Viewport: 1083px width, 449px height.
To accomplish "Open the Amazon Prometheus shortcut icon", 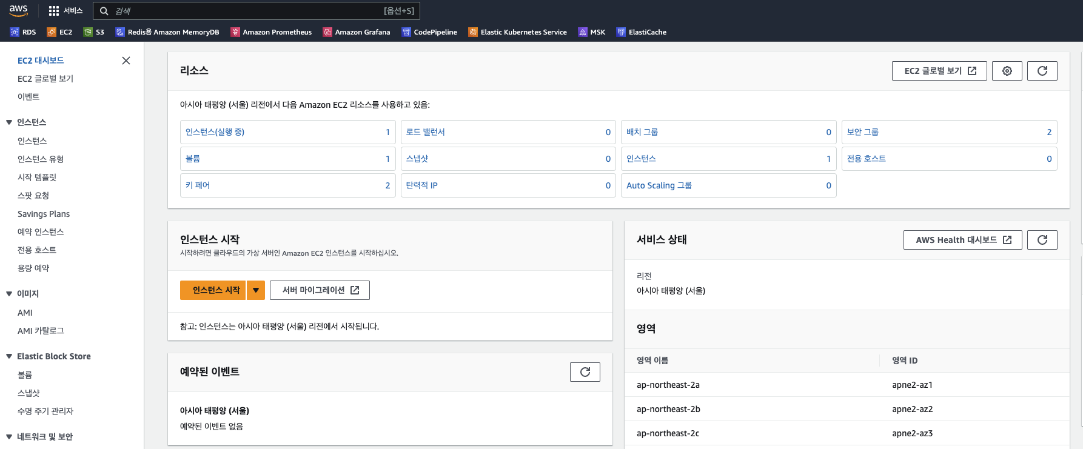I will 235,32.
